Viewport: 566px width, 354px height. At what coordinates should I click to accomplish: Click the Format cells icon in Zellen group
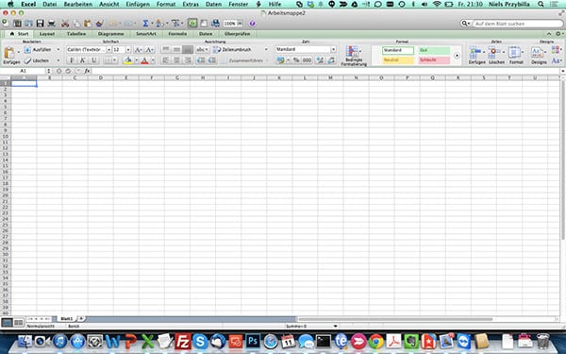point(514,53)
